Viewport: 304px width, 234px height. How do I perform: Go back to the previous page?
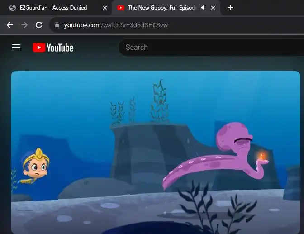pos(10,25)
